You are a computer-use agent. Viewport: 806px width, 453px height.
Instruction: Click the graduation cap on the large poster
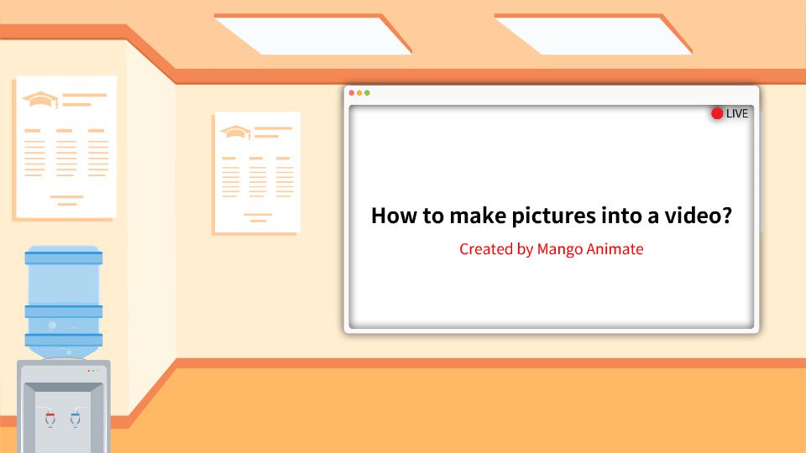pos(40,99)
